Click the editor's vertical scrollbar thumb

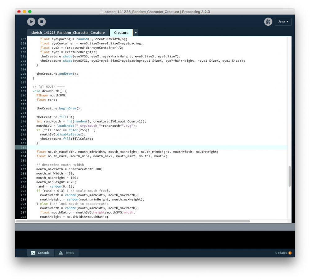(290, 176)
